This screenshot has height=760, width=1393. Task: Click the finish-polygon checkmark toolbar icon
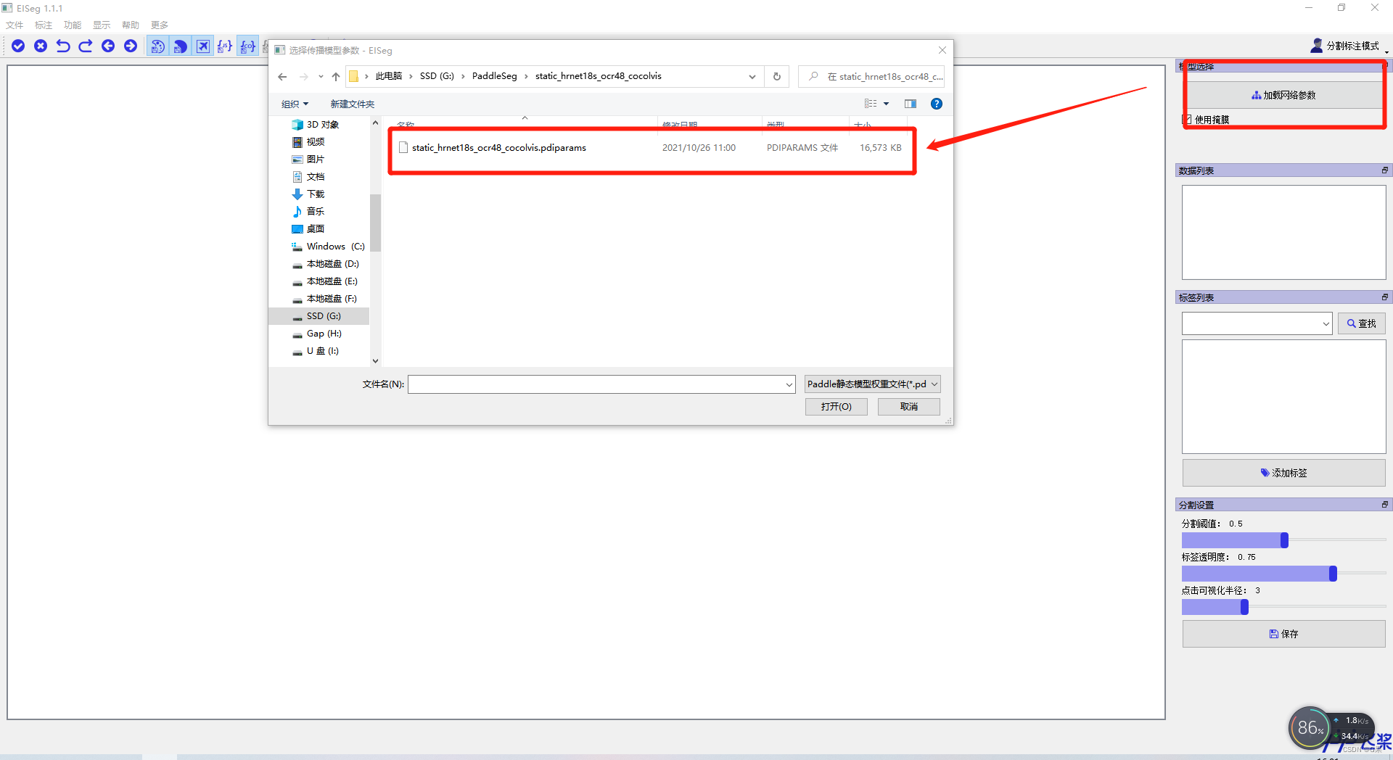[x=18, y=46]
